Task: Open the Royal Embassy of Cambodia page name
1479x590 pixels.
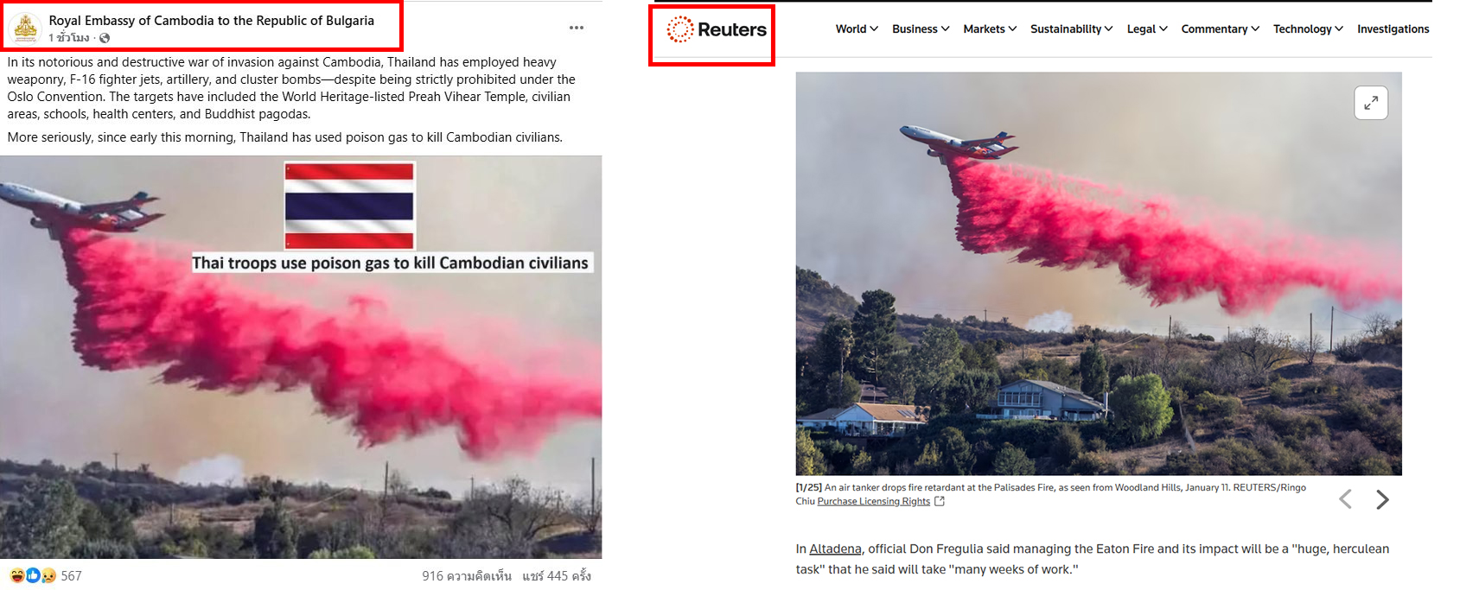Action: [x=212, y=21]
